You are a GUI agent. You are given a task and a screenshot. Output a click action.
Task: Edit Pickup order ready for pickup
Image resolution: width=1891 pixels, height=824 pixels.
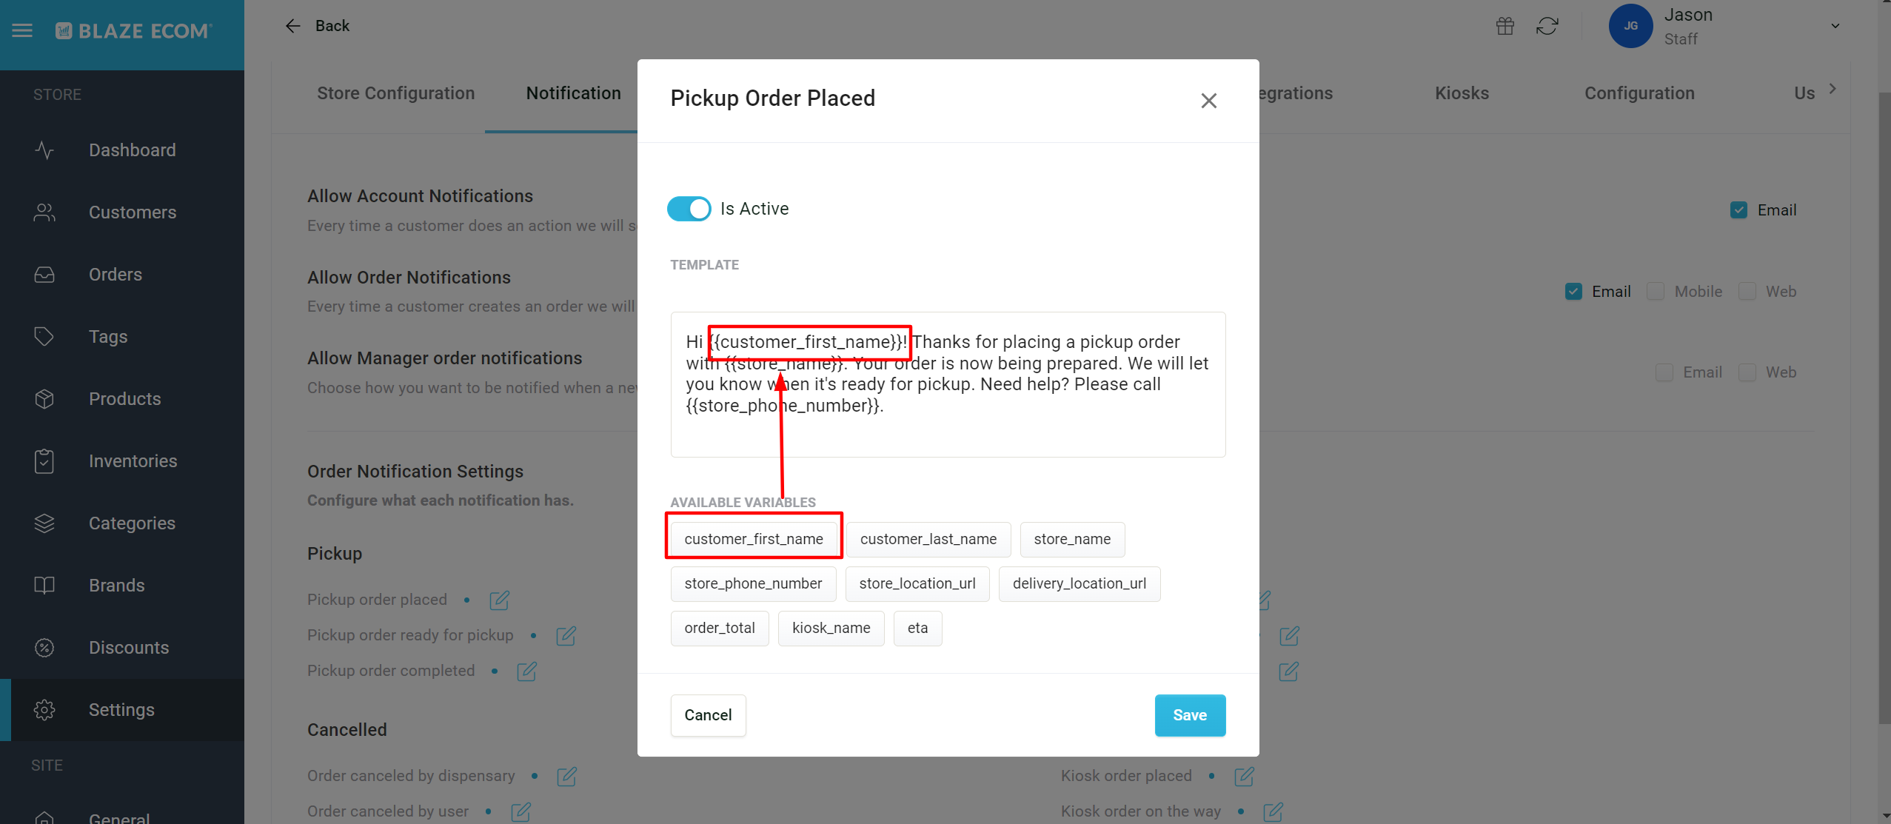click(566, 635)
